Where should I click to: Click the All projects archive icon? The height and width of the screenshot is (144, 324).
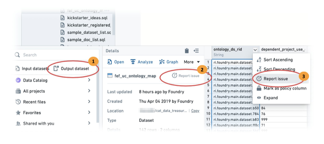tap(18, 91)
